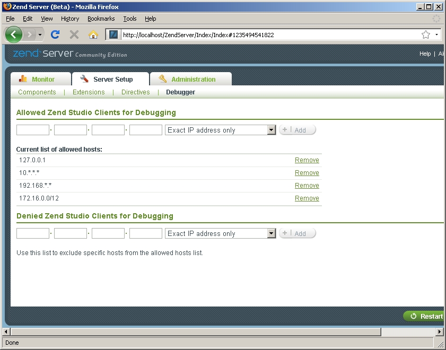Expand the allowed hosts IP type dropdown

(x=272, y=130)
